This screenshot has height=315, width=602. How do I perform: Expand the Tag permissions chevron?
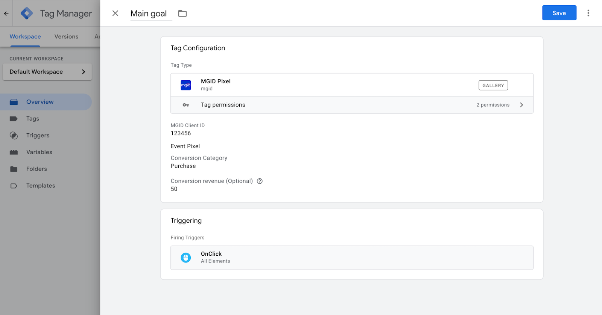pyautogui.click(x=521, y=105)
